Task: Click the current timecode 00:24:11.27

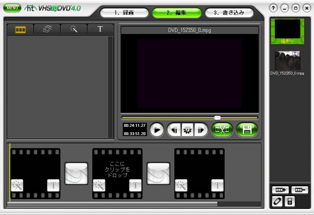Action: coord(135,126)
